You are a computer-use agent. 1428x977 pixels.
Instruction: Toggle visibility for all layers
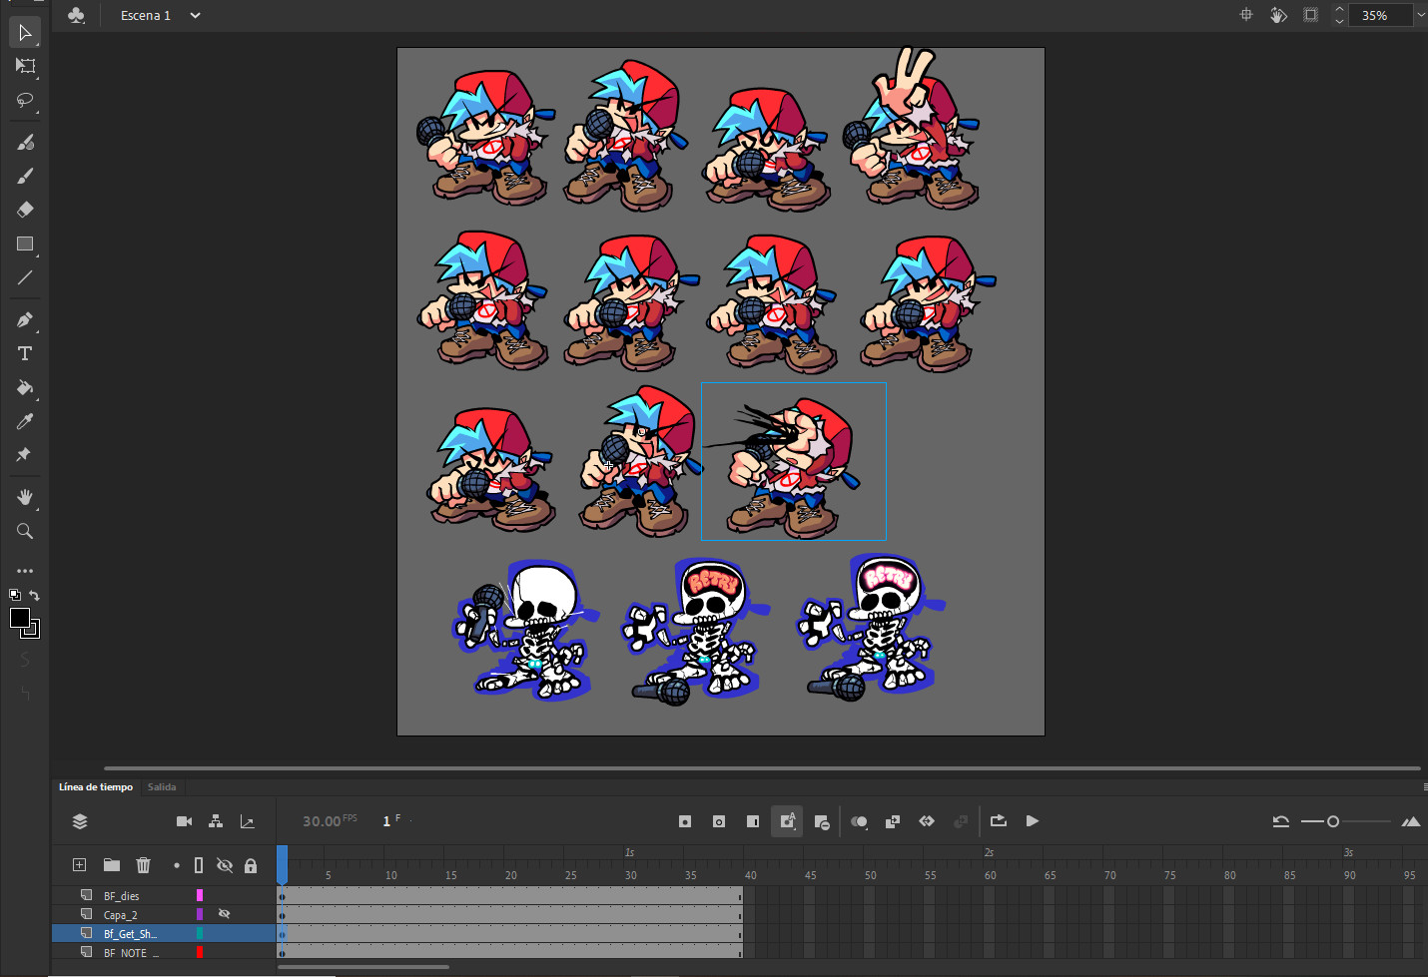pyautogui.click(x=225, y=865)
